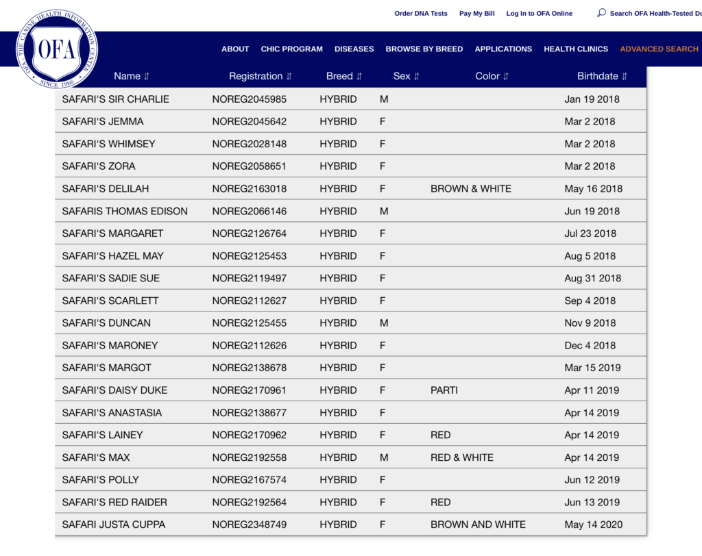Open the Pay My Bill link
Screen dimensions: 702x556
tap(477, 14)
